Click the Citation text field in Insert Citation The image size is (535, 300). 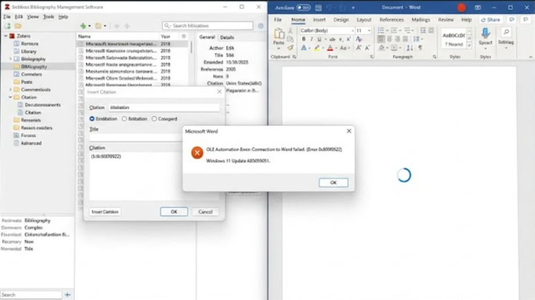coord(164,108)
